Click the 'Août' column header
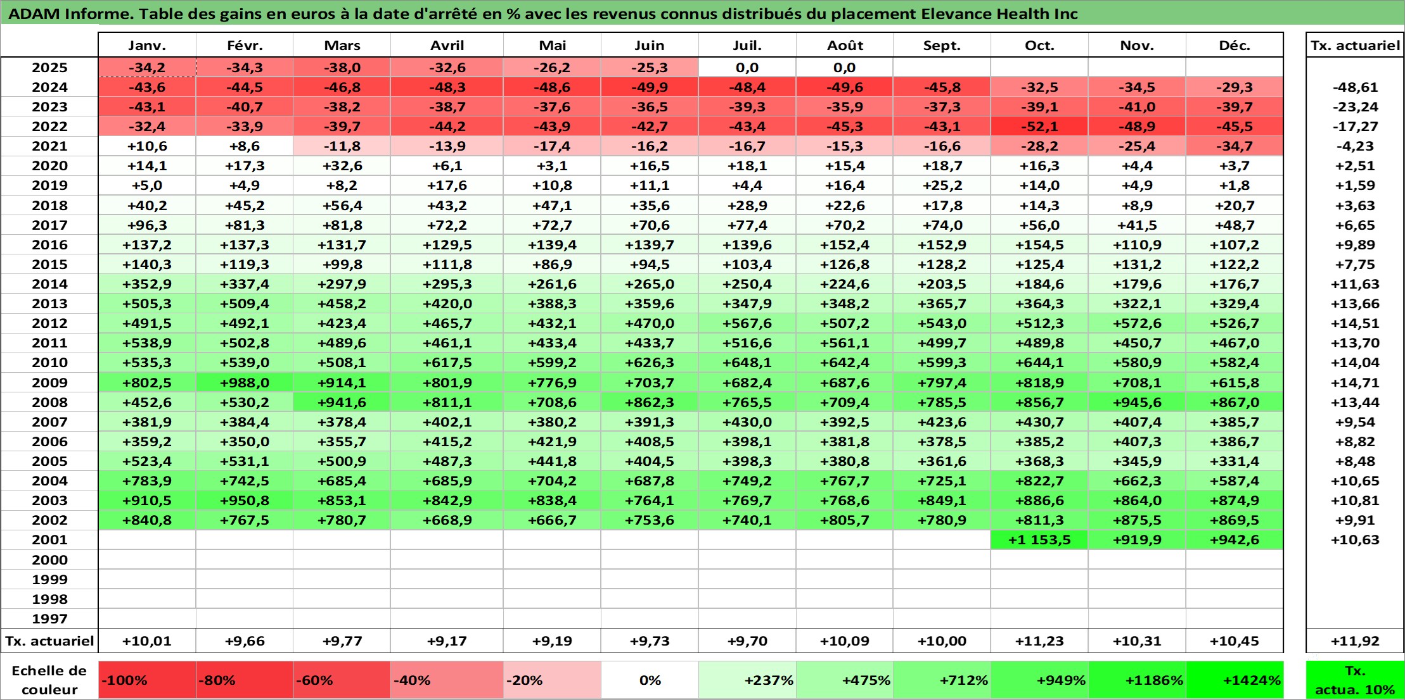This screenshot has width=1405, height=700. pos(845,45)
